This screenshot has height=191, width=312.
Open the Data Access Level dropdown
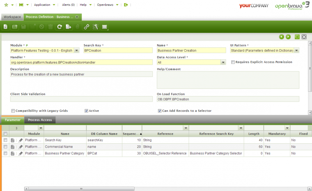pyautogui.click(x=223, y=62)
